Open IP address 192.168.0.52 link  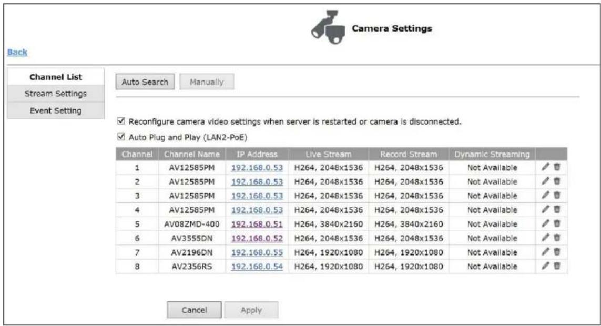tap(257, 239)
